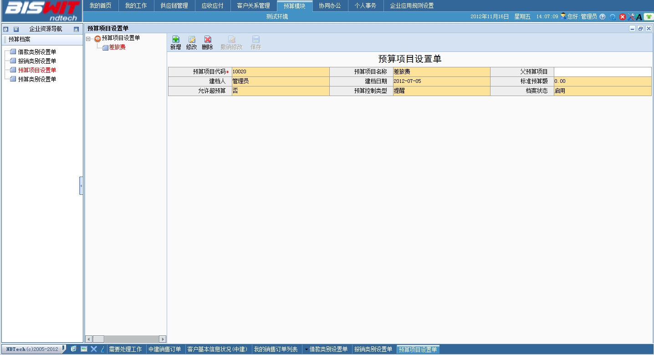Click the 建档日期 field showing 2012-07-05

pyautogui.click(x=442, y=81)
